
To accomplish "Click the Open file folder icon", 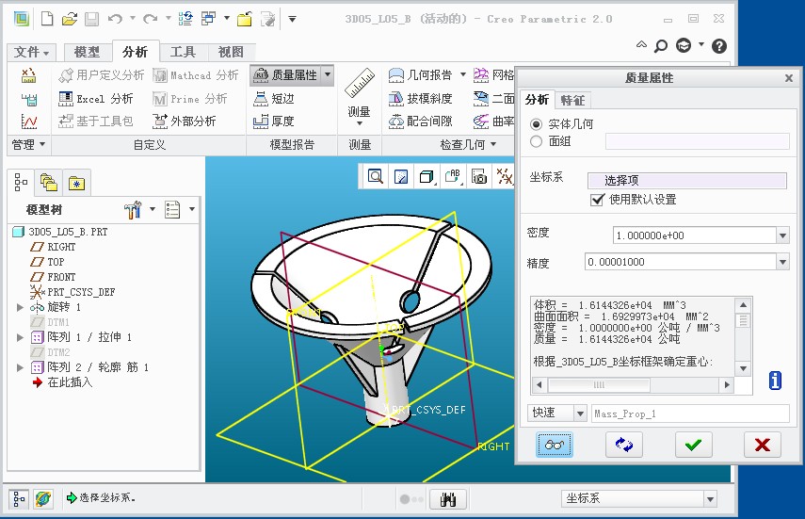I will [x=69, y=18].
